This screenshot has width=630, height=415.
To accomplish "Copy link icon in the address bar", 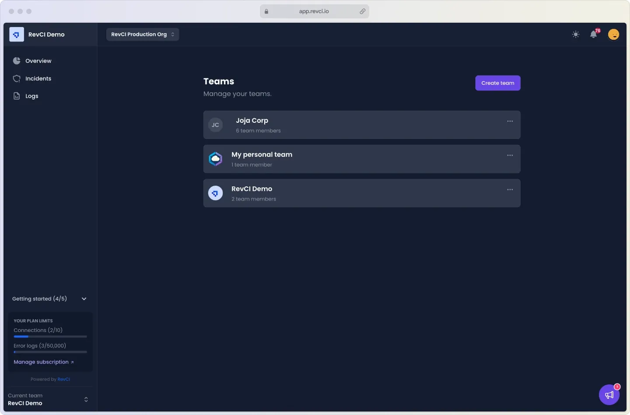I will tap(362, 11).
